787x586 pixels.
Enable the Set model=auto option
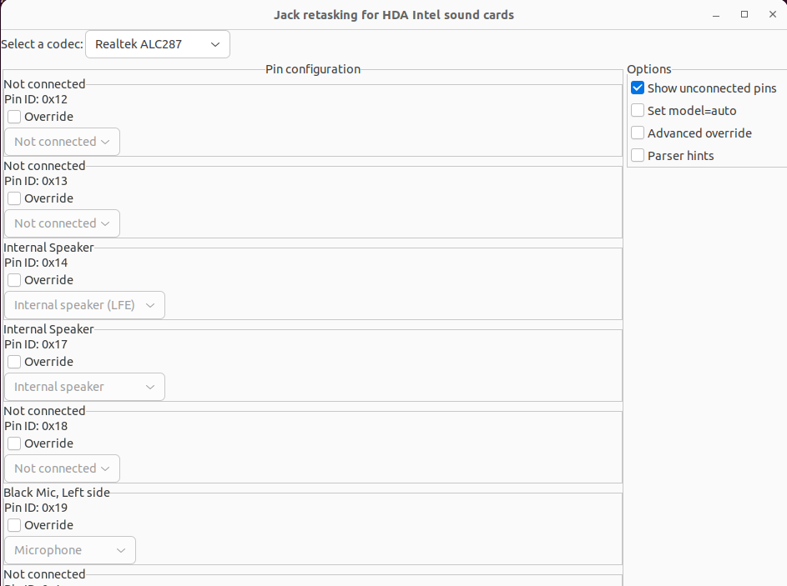point(638,111)
